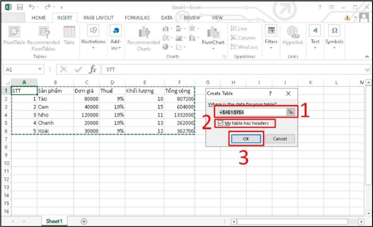This screenshot has width=373, height=227.
Task: Switch to PAGE LAYOUT tab
Action: [98, 18]
